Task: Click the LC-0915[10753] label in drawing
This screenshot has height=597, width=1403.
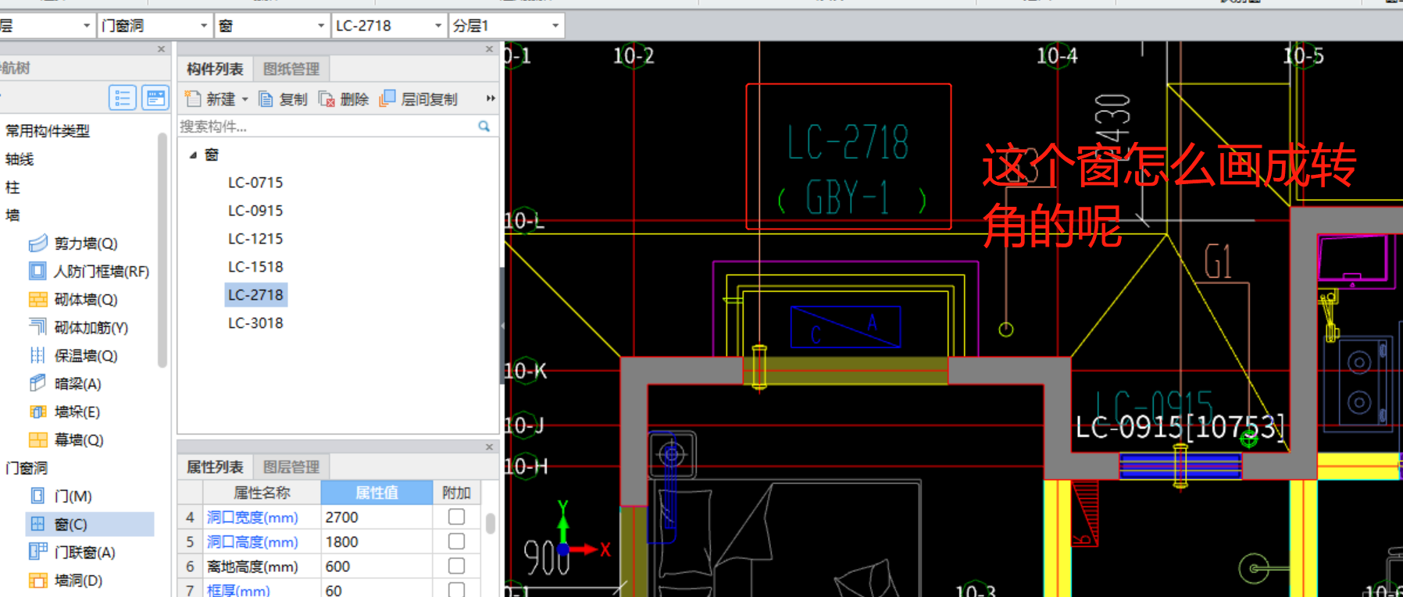Action: pyautogui.click(x=1180, y=427)
